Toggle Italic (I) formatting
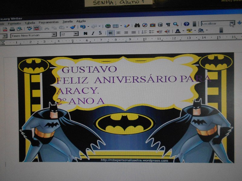 (x=93, y=33)
